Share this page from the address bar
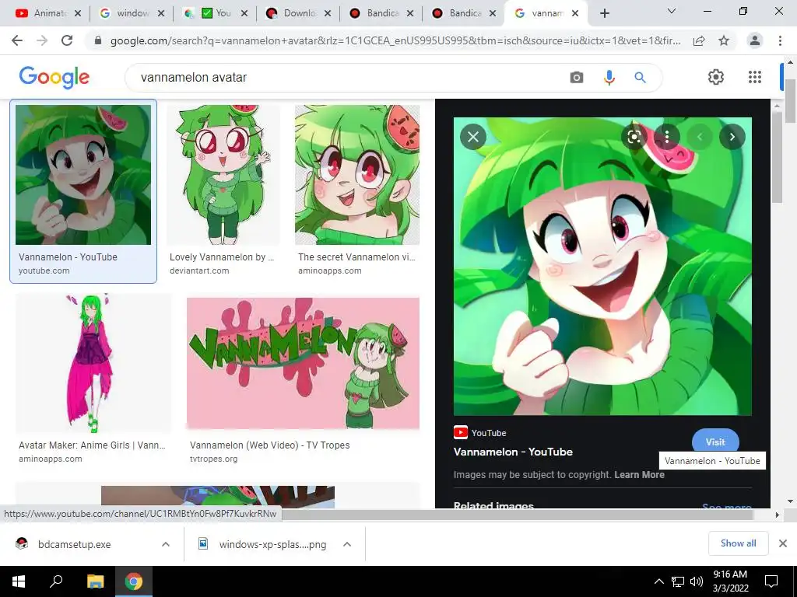 (699, 40)
